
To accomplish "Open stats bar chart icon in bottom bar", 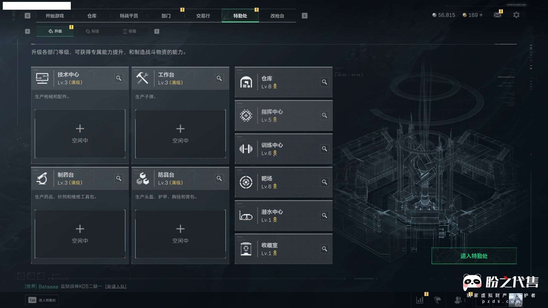I will tap(420, 300).
